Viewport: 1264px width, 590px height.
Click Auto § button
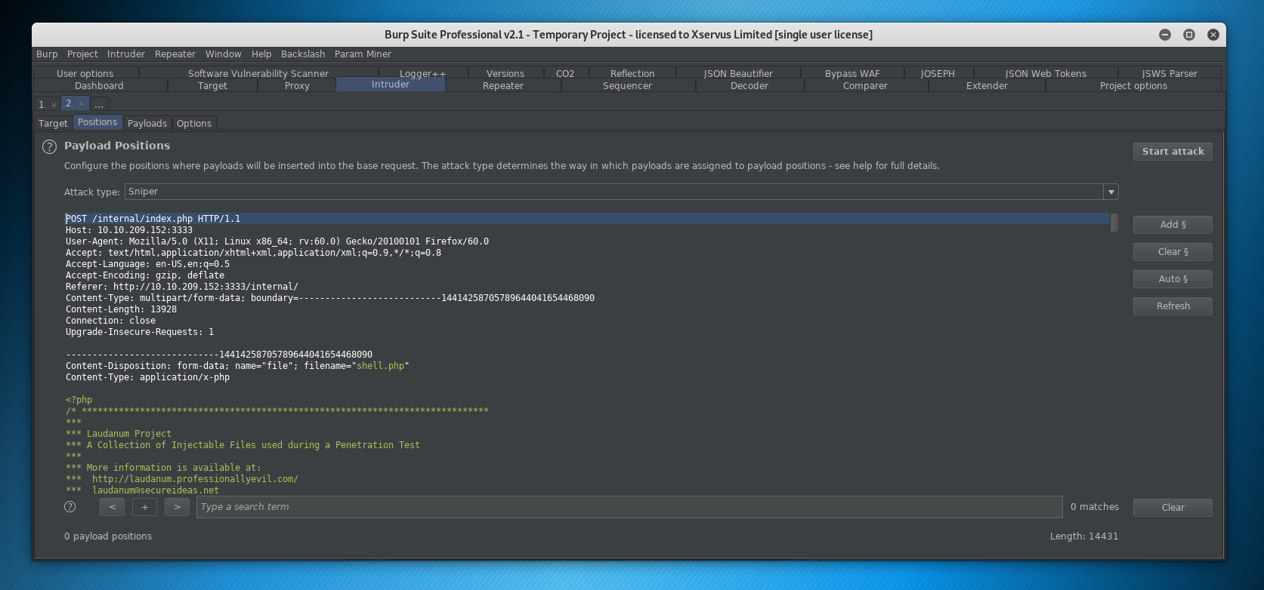point(1173,279)
